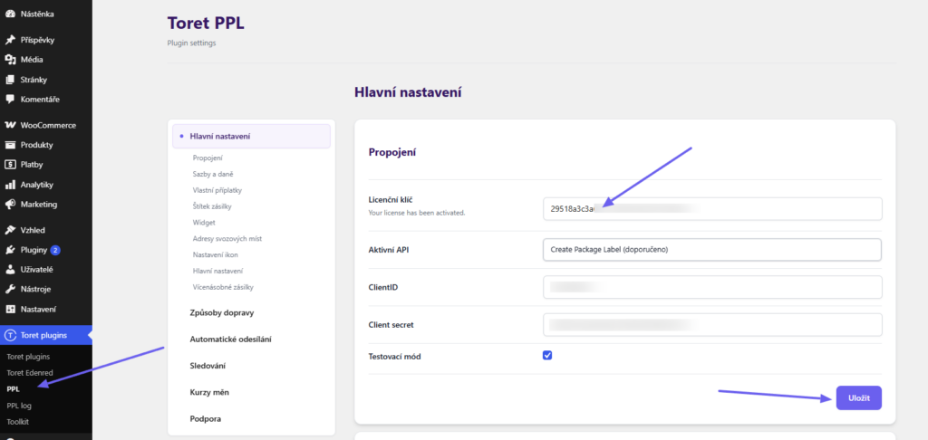Click the WooCommerce logo icon

click(x=9, y=125)
